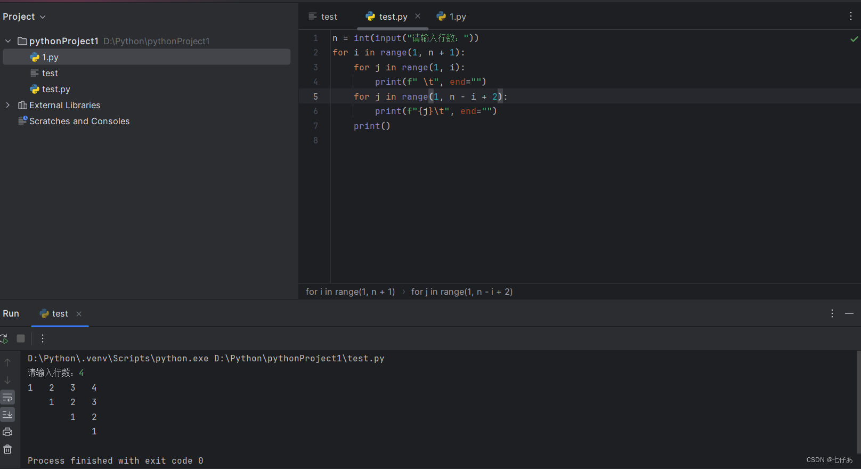Viewport: 861px width, 469px height.
Task: Click line number 5 in gutter
Action: tap(315, 96)
